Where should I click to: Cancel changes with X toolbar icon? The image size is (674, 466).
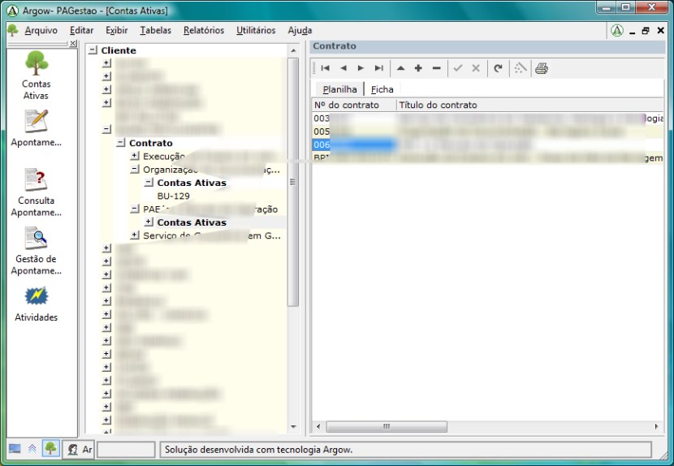tap(476, 68)
